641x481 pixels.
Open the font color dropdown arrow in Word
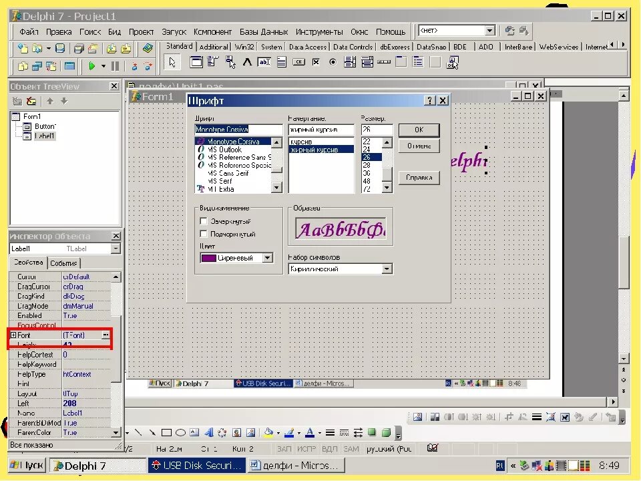click(319, 433)
